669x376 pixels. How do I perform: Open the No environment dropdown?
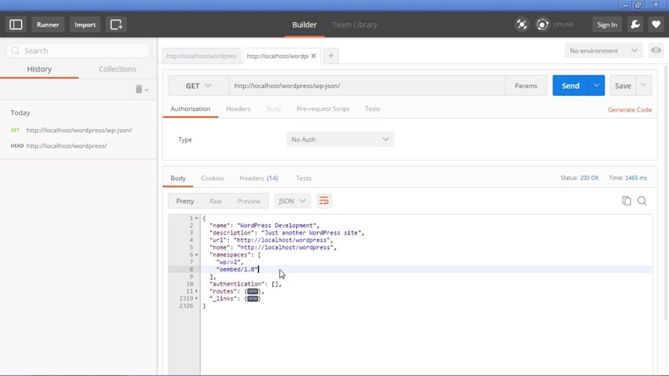(604, 50)
